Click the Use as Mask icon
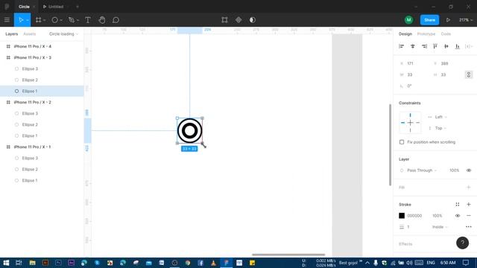477x268 pixels. [253, 20]
